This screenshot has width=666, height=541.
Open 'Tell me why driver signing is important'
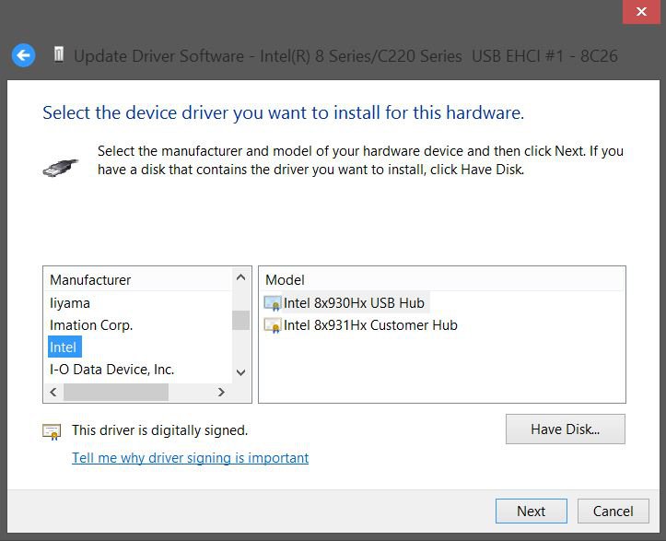pyautogui.click(x=190, y=458)
